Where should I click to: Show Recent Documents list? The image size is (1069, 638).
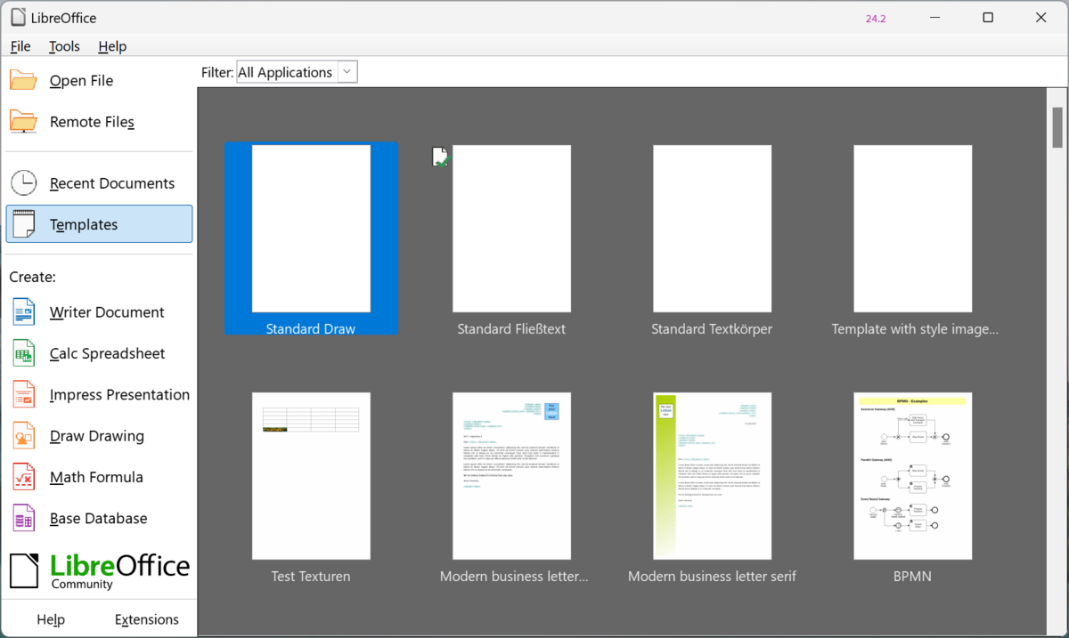pyautogui.click(x=99, y=183)
